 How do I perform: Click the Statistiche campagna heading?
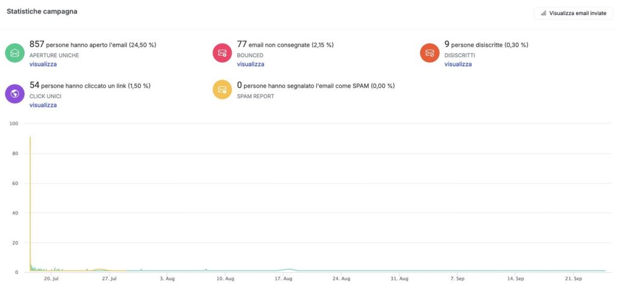42,12
